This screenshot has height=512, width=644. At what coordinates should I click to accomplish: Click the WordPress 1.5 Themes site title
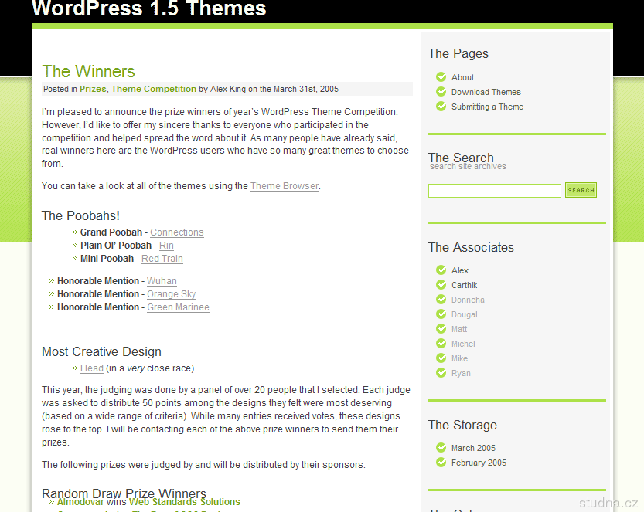[148, 8]
